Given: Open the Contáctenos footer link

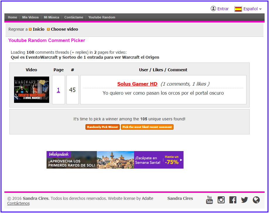Looking at the screenshot, I should click(x=18, y=203).
